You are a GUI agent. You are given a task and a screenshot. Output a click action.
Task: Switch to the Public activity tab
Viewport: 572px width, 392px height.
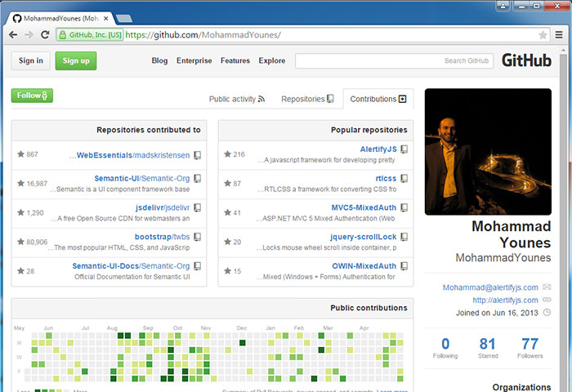(x=237, y=99)
